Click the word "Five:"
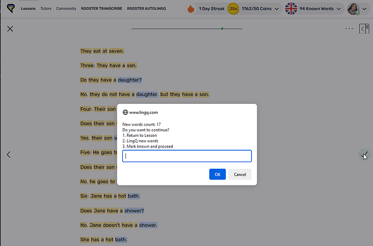The image size is (373, 246). tap(85, 152)
